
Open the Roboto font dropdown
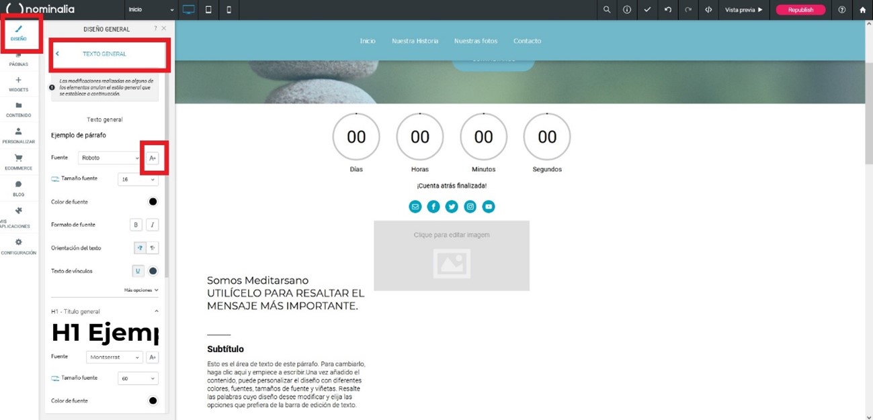point(110,158)
